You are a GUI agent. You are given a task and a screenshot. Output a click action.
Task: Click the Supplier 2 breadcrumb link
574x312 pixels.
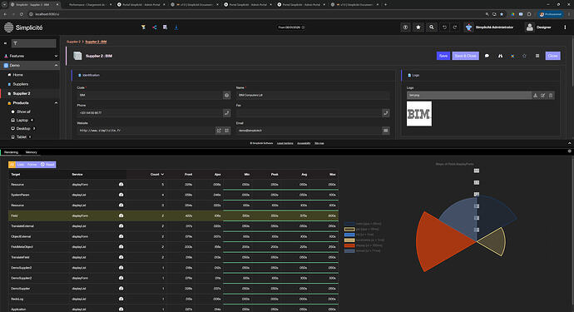click(73, 42)
